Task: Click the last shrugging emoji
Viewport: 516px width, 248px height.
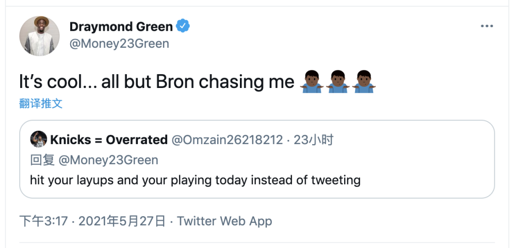Action: 364,82
